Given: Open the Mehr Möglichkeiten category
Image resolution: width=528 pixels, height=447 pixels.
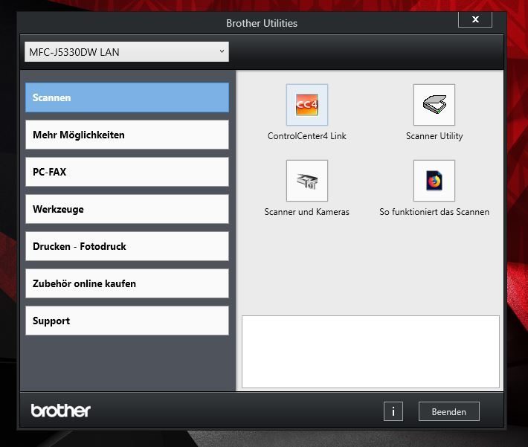Looking at the screenshot, I should (127, 135).
